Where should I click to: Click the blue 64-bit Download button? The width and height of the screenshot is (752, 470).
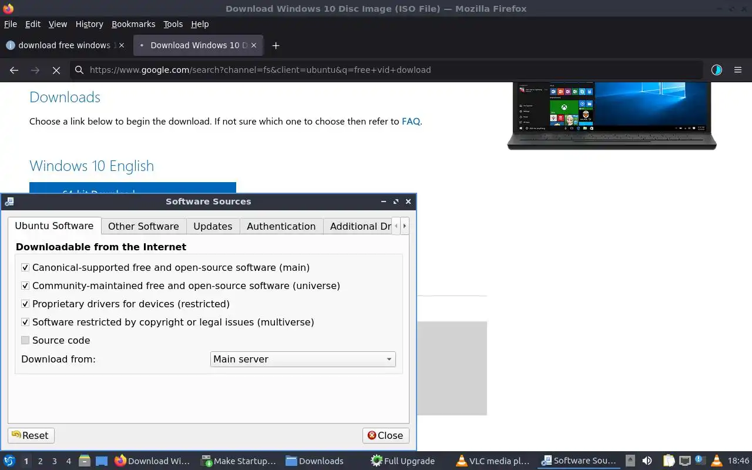[x=133, y=188]
